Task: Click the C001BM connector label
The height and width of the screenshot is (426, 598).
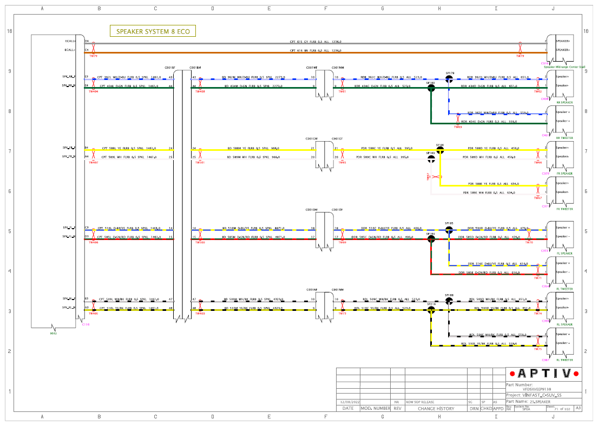Action: [195, 68]
